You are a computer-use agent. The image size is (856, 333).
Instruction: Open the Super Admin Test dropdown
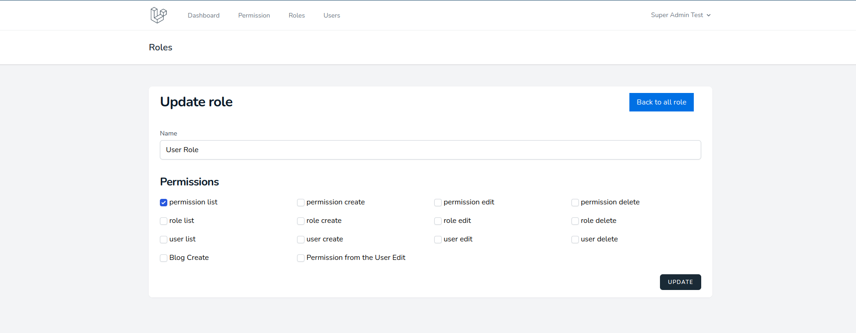point(680,15)
